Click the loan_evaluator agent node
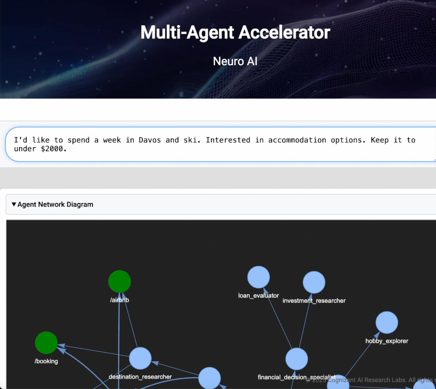436x389 pixels. tap(258, 276)
